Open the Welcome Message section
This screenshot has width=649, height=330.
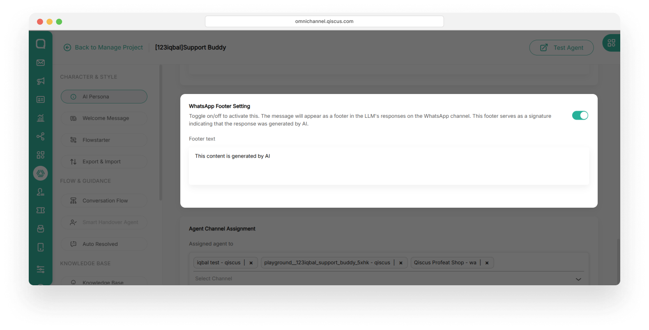pyautogui.click(x=104, y=118)
